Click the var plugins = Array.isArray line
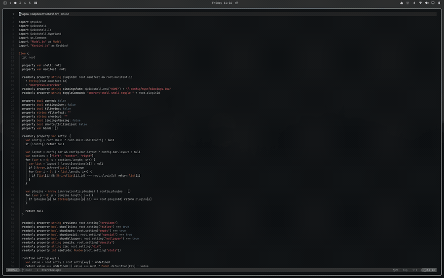444x278 pixels. (78, 191)
